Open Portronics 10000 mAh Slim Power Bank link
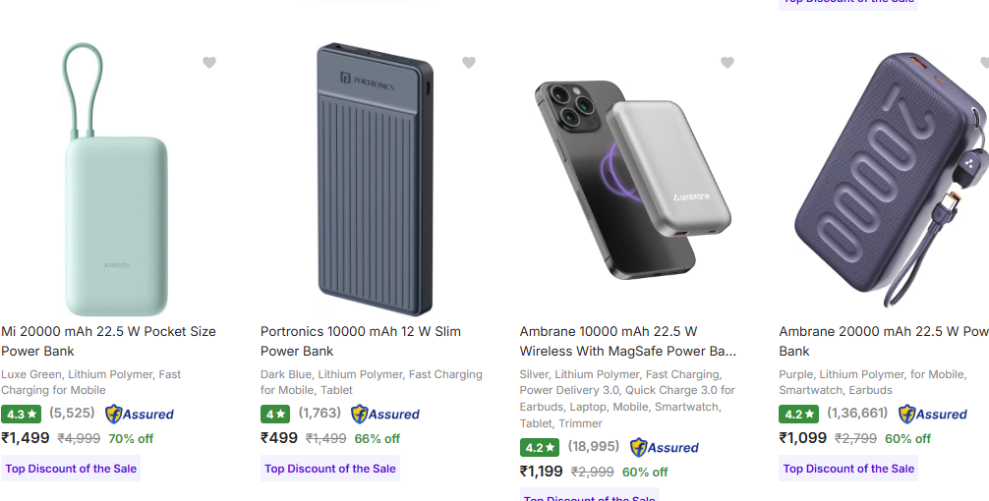Image resolution: width=989 pixels, height=501 pixels. point(360,341)
